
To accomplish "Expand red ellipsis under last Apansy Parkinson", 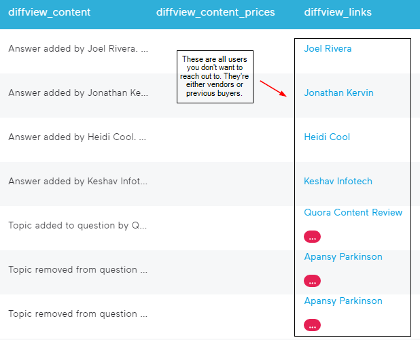I will coord(313,325).
